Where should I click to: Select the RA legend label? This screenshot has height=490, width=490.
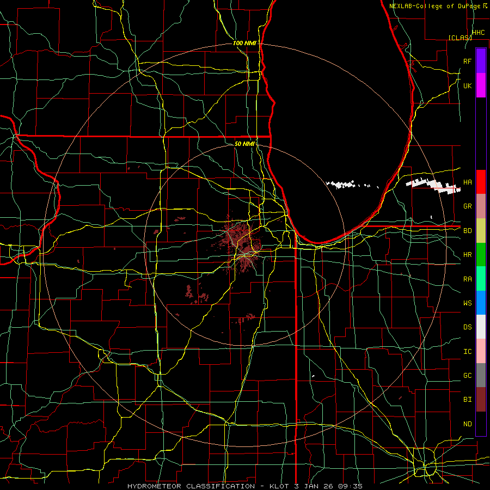tap(467, 279)
